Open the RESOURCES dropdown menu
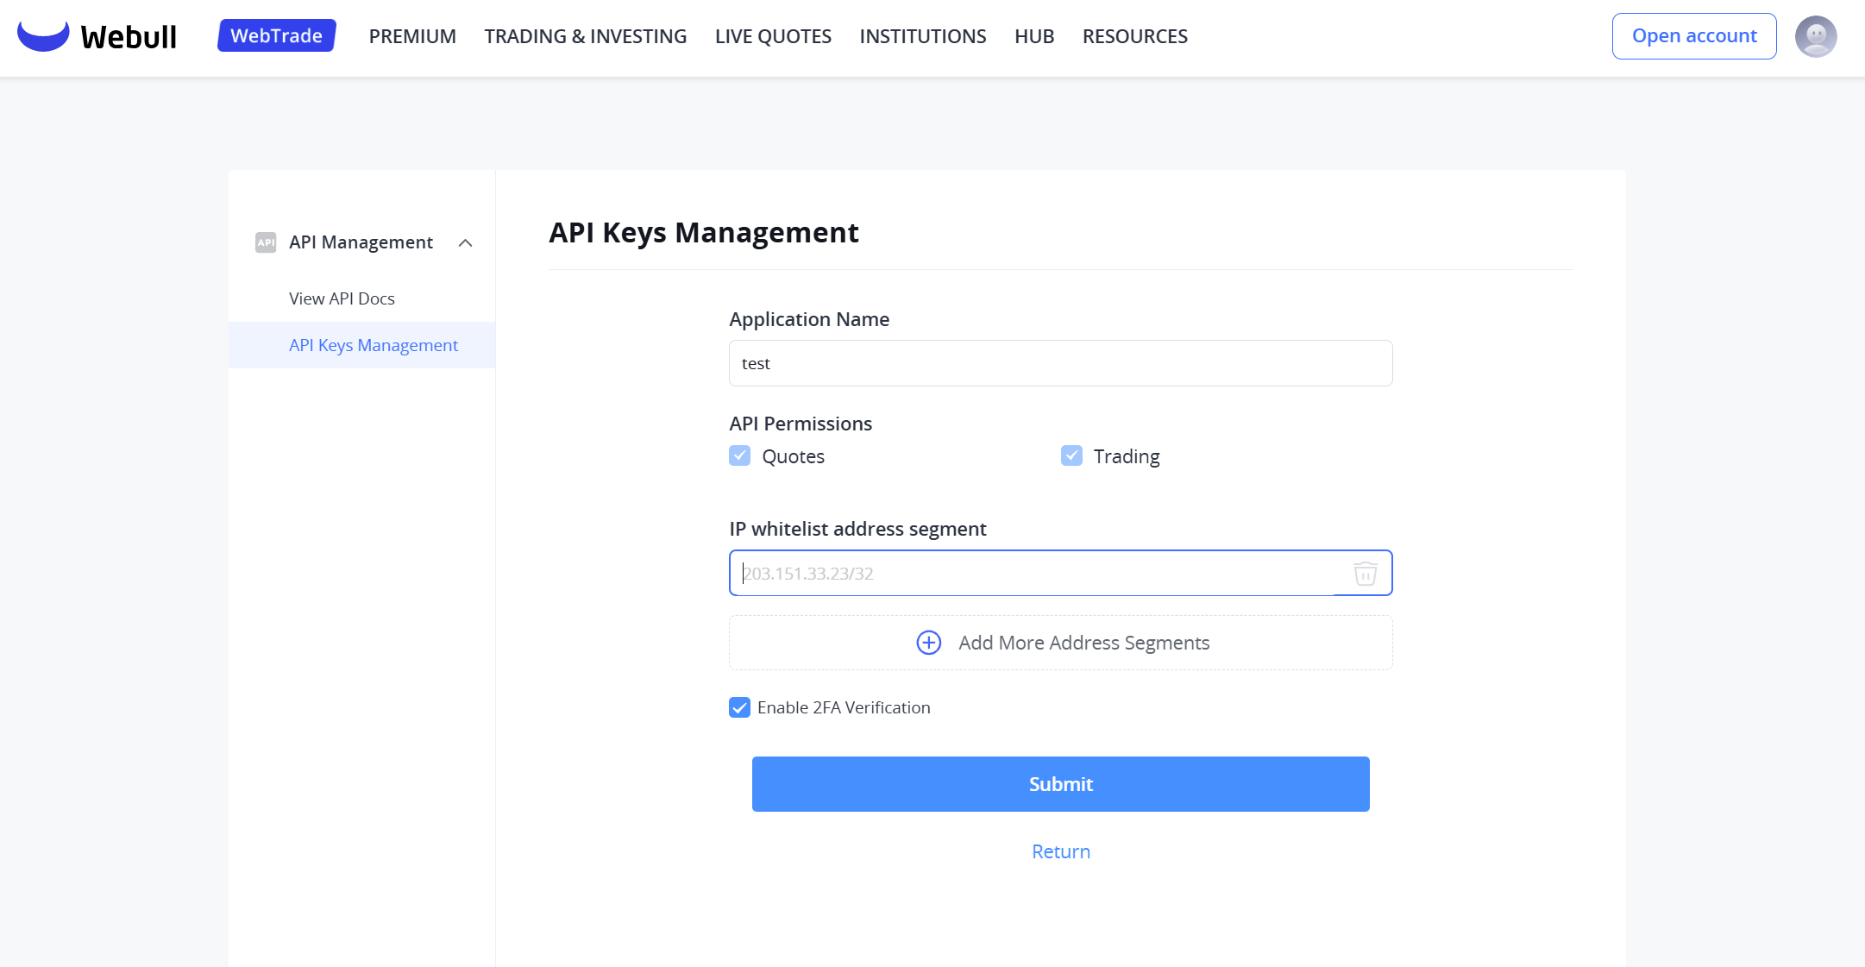The image size is (1865, 967). [1134, 36]
